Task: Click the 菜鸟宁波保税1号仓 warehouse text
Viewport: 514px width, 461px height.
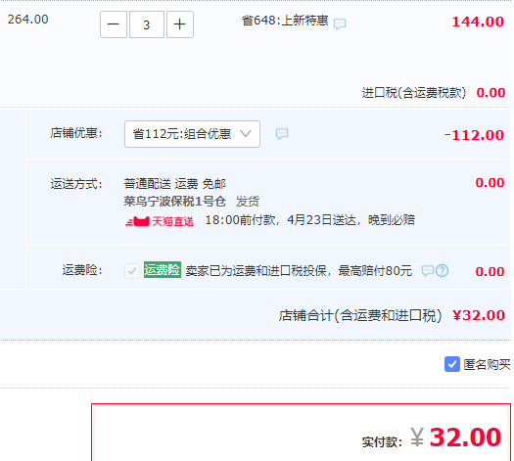Action: 174,202
